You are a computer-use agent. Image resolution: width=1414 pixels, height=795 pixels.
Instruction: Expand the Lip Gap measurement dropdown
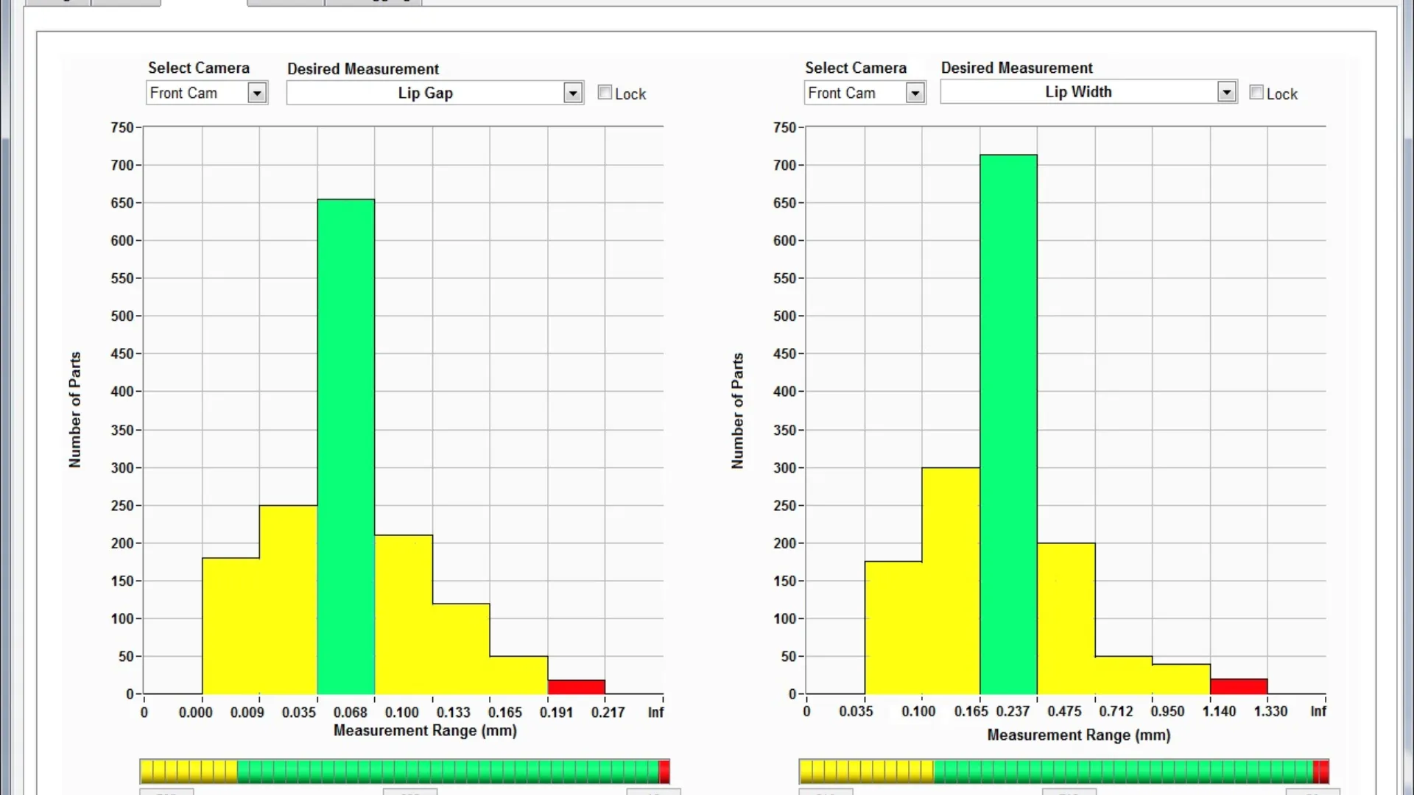pyautogui.click(x=572, y=93)
